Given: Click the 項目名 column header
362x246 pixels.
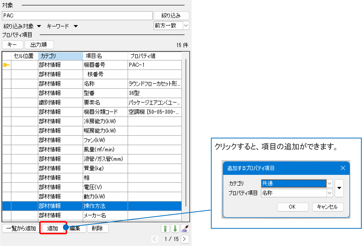Looking at the screenshot, I should click(105, 56).
